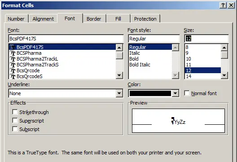The height and width of the screenshot is (162, 237).
Task: Select font size 12 in list
Action: [203, 70]
